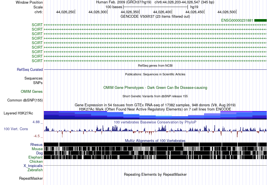Click the 100 bases scale bar line
This screenshot has width=267, height=185.
point(155,7)
